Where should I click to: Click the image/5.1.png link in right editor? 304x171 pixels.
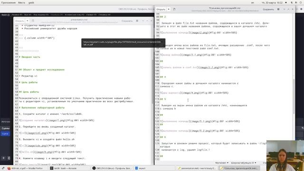(201, 121)
